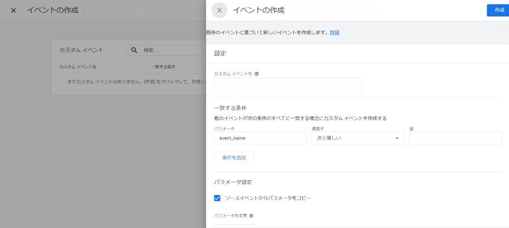
Task: Focus the カスタム イベント名 input field
Action: point(288,84)
